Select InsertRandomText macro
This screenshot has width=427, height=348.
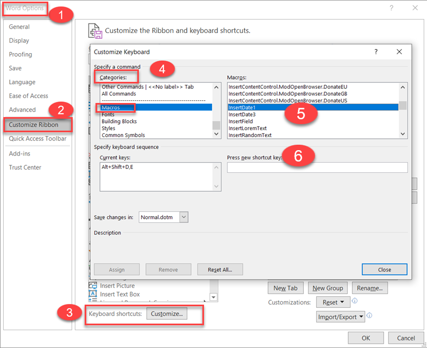[x=313, y=135]
